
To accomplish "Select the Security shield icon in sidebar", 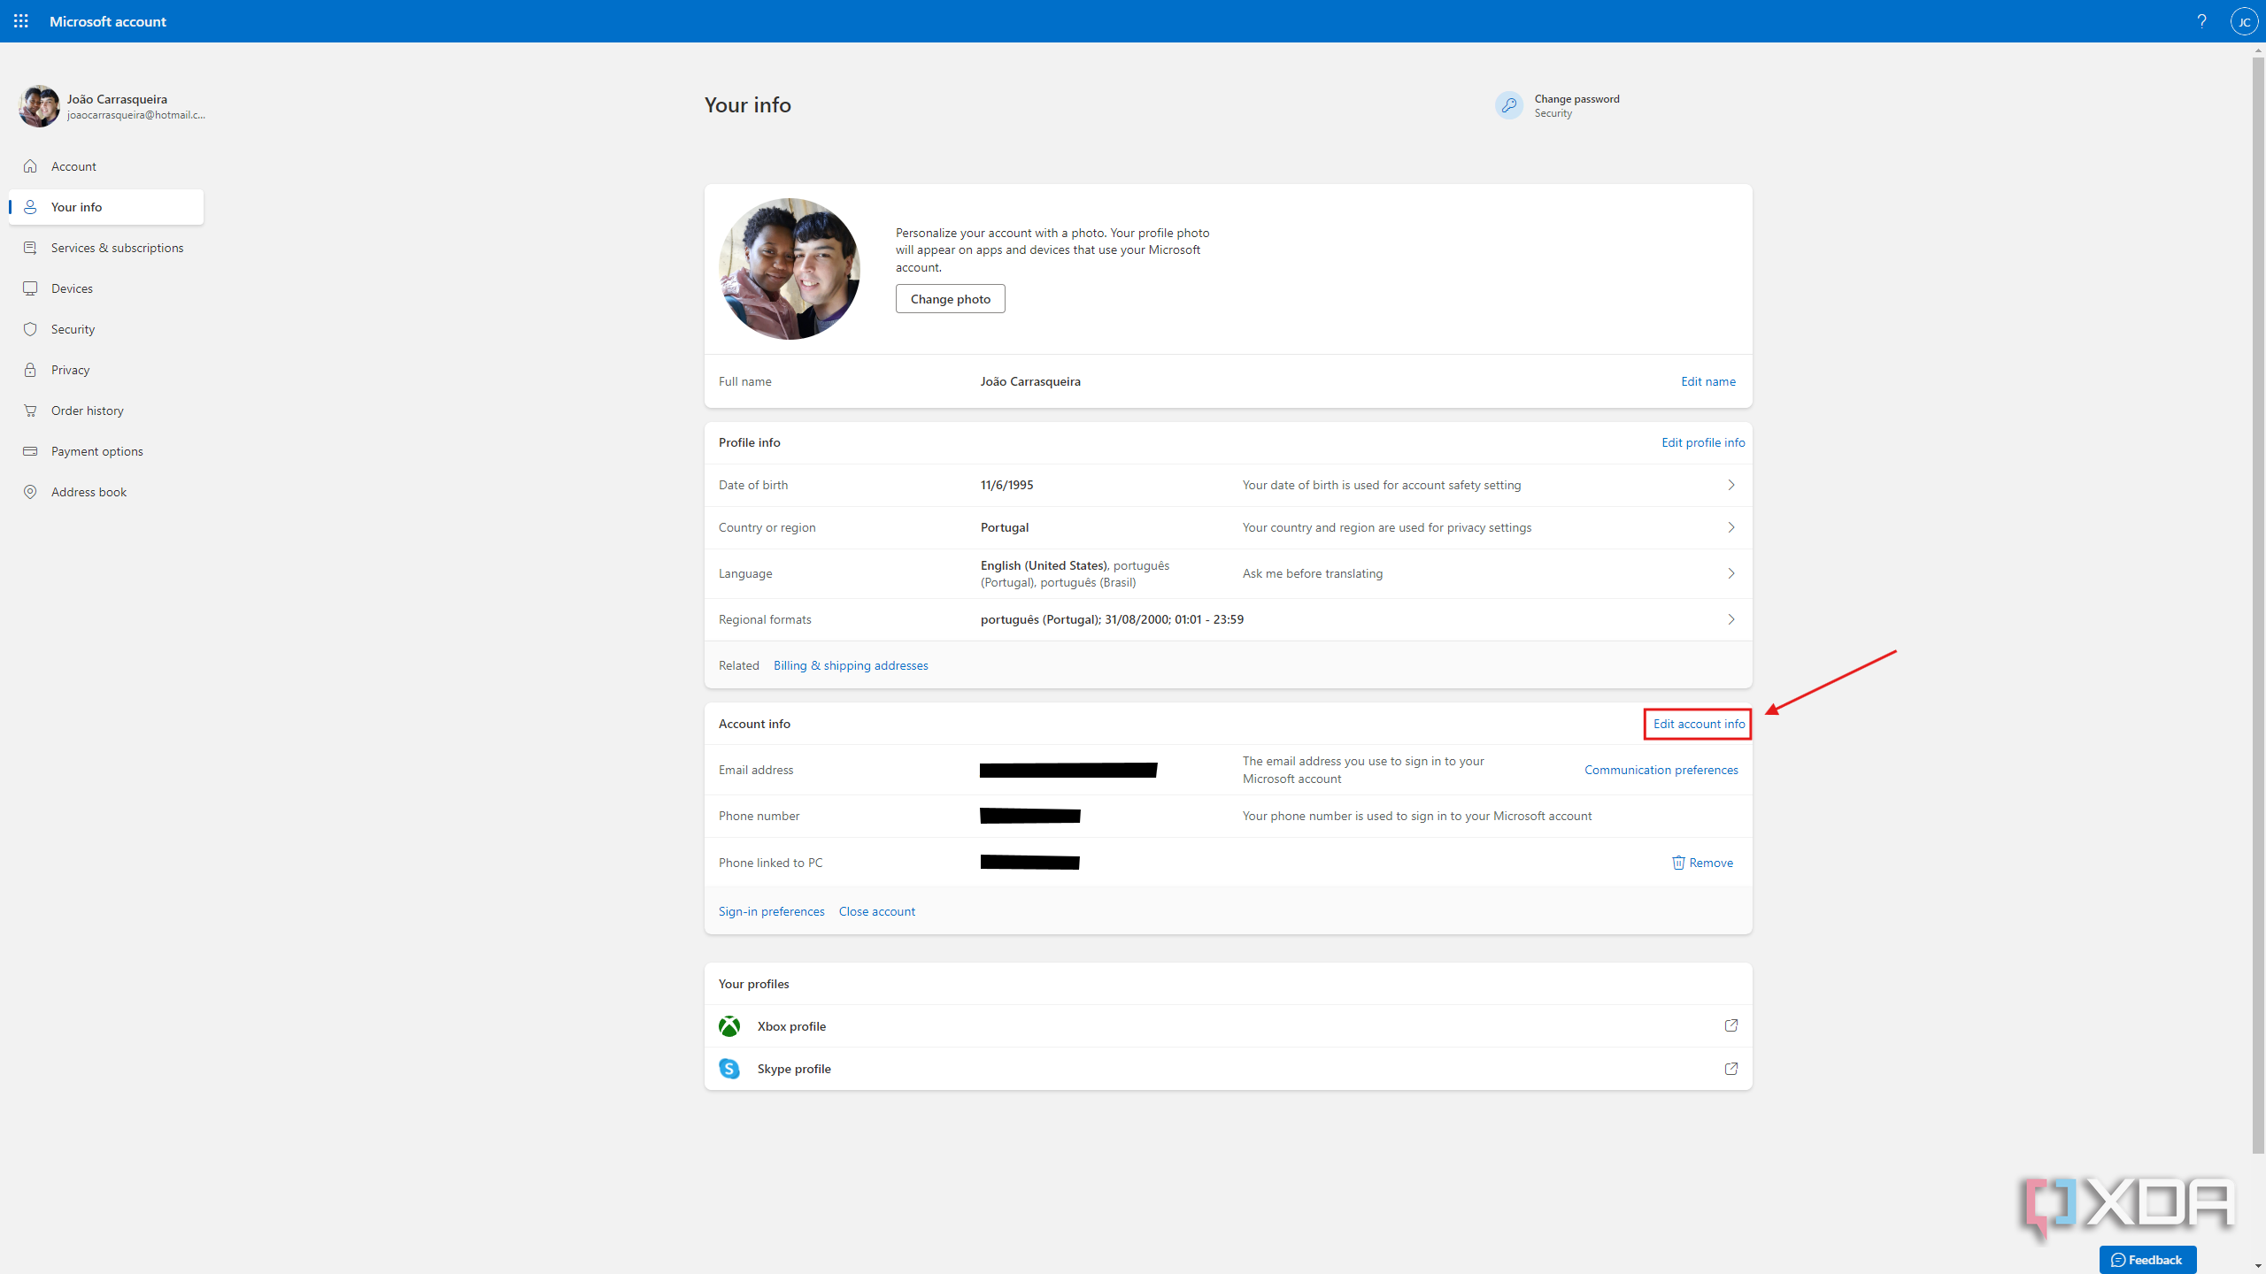I will 30,328.
